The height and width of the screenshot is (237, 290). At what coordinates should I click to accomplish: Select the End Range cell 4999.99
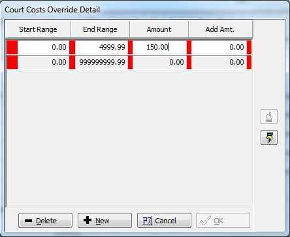(x=101, y=47)
